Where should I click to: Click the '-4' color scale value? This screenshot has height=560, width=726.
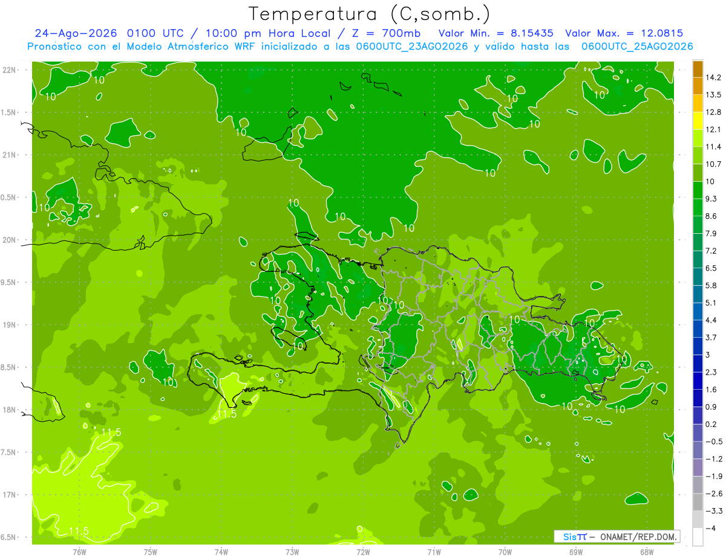tap(711, 528)
